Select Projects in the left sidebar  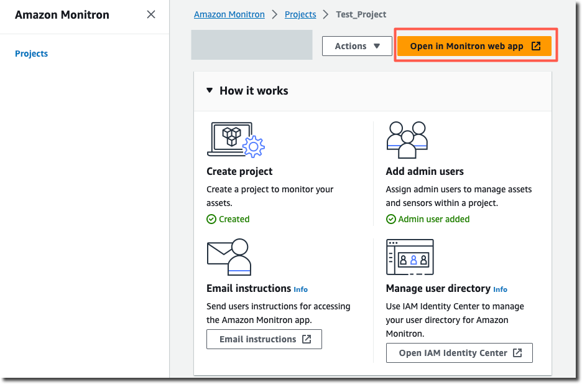(31, 54)
